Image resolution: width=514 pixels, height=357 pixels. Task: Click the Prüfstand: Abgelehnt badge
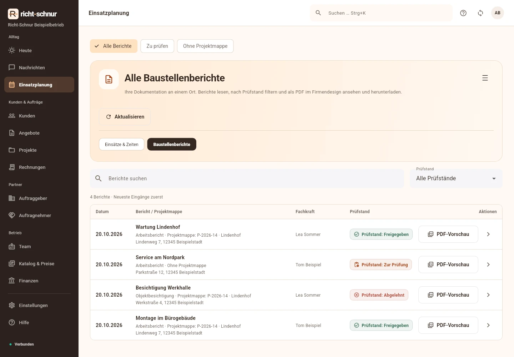coord(379,295)
